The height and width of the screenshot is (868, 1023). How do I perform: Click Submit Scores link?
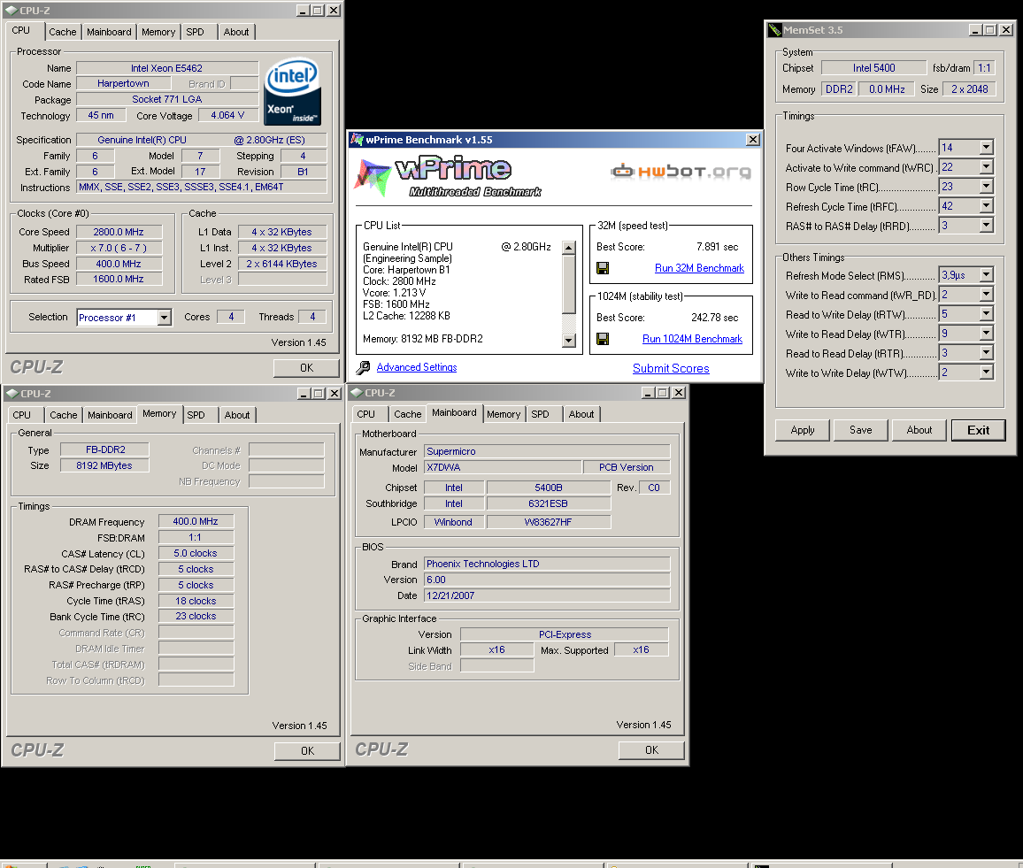coord(671,368)
